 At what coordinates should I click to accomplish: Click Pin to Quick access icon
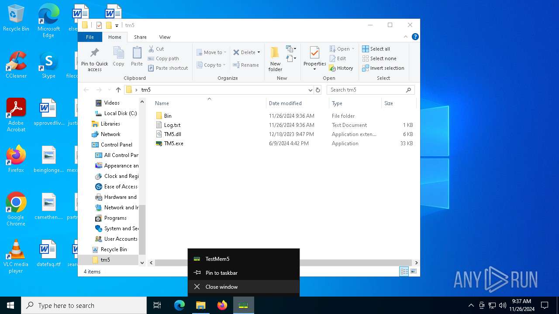[x=94, y=59]
